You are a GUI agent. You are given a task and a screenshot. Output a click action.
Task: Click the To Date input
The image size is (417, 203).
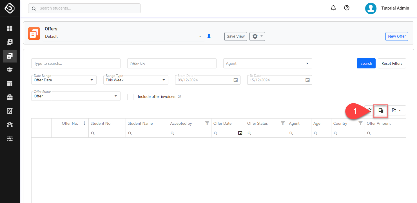coord(280,80)
